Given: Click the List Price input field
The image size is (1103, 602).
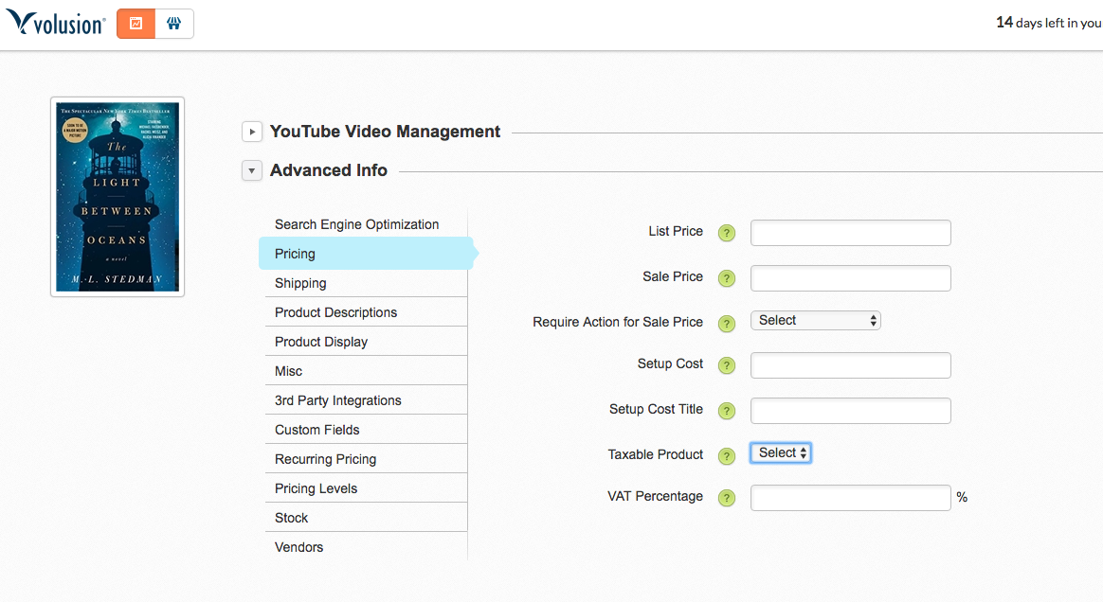Looking at the screenshot, I should [x=850, y=233].
